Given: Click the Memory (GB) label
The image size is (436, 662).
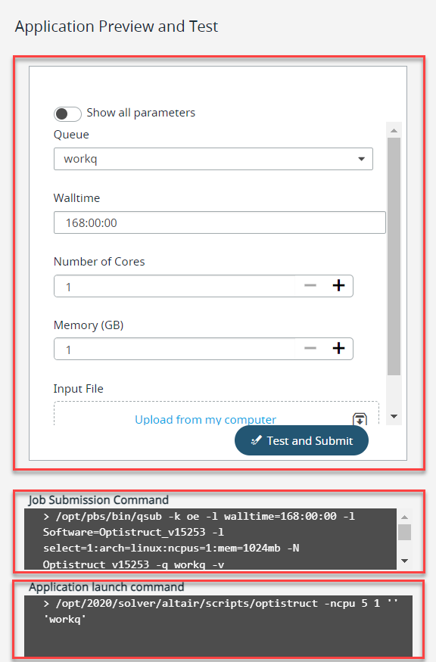Looking at the screenshot, I should tap(89, 325).
